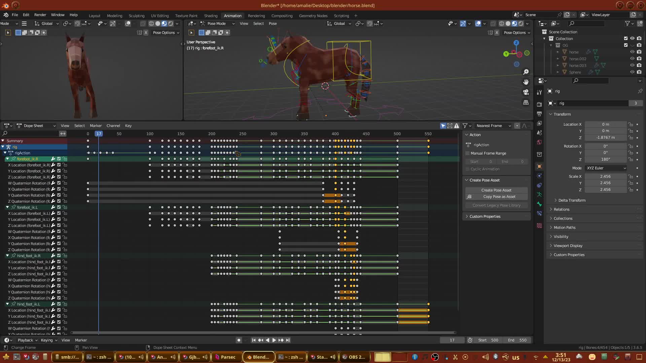Collapse the hind_foot_ik.R channel group

click(x=7, y=256)
